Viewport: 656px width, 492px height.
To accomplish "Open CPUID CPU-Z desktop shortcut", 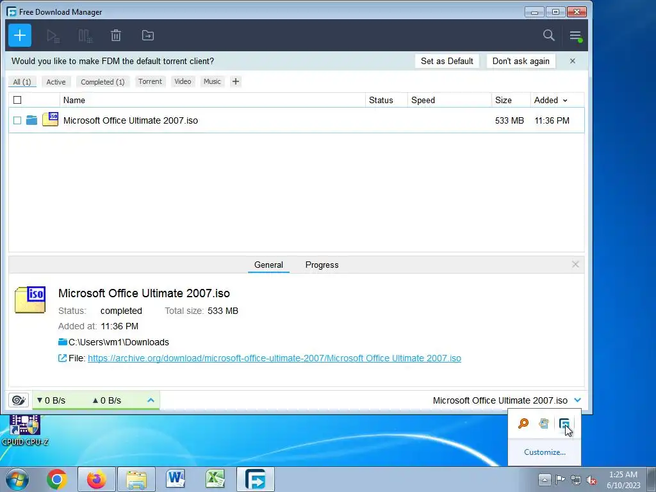I will click(25, 430).
